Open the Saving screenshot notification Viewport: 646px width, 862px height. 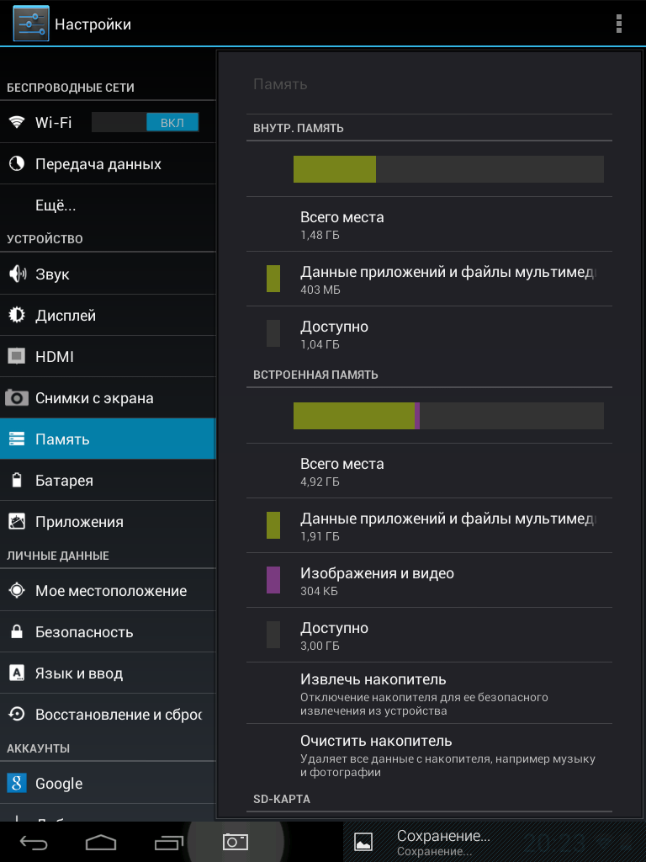443,841
